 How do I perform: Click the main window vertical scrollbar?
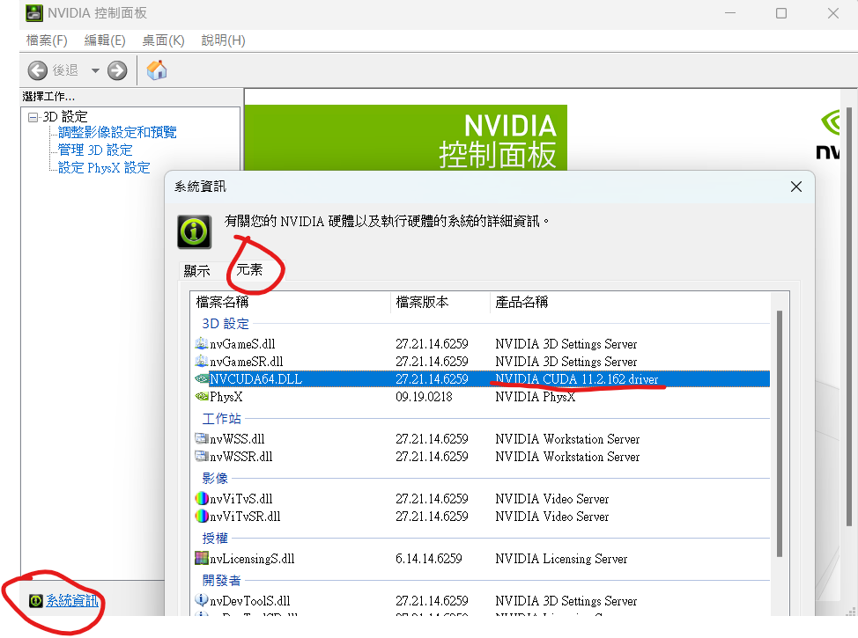849,317
